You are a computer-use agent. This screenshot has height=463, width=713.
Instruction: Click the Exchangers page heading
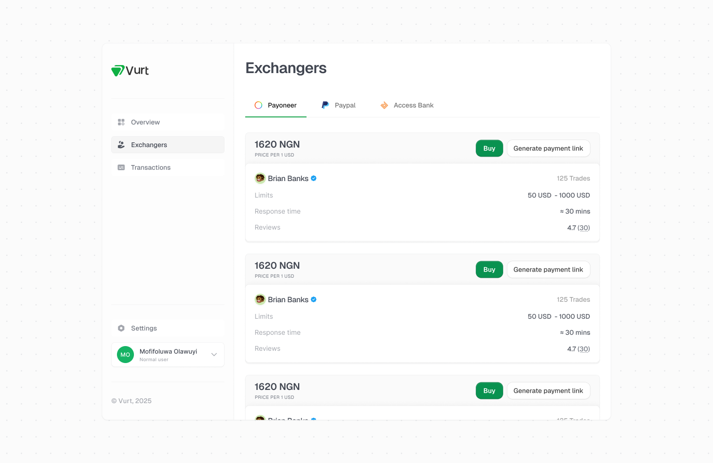[x=286, y=68]
